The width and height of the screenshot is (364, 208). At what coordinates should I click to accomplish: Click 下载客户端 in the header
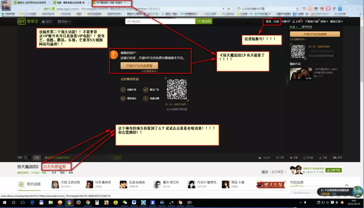312,21
